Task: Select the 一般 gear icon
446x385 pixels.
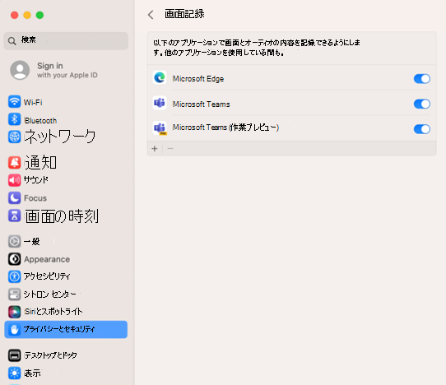Action: tap(14, 241)
